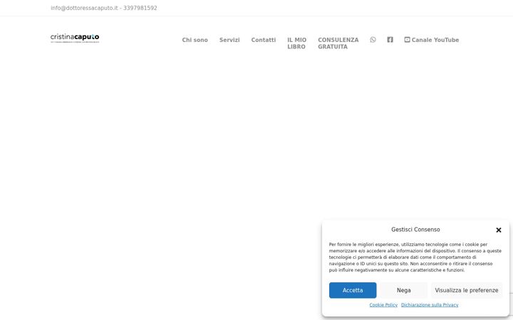This screenshot has height=320, width=513.
Task: Click the cristinacaputo site logo
Action: pyautogui.click(x=75, y=38)
